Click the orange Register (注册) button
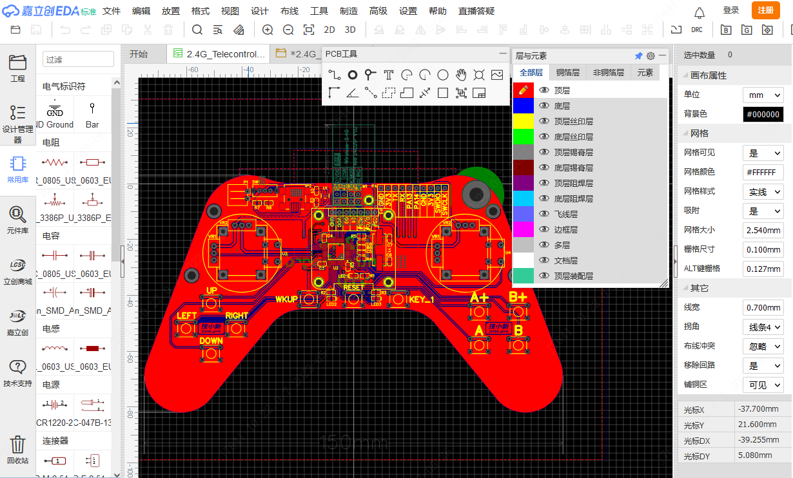The height and width of the screenshot is (478, 793). point(765,10)
